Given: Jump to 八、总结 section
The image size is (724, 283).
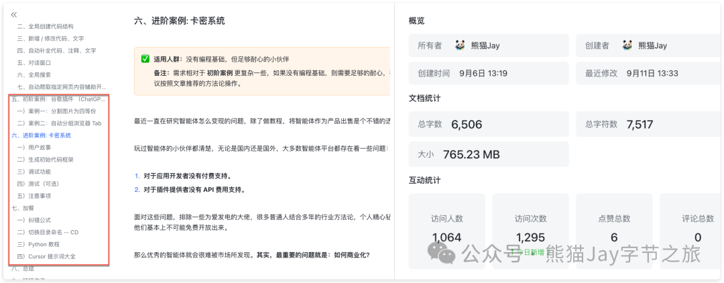Looking at the screenshot, I should (21, 268).
